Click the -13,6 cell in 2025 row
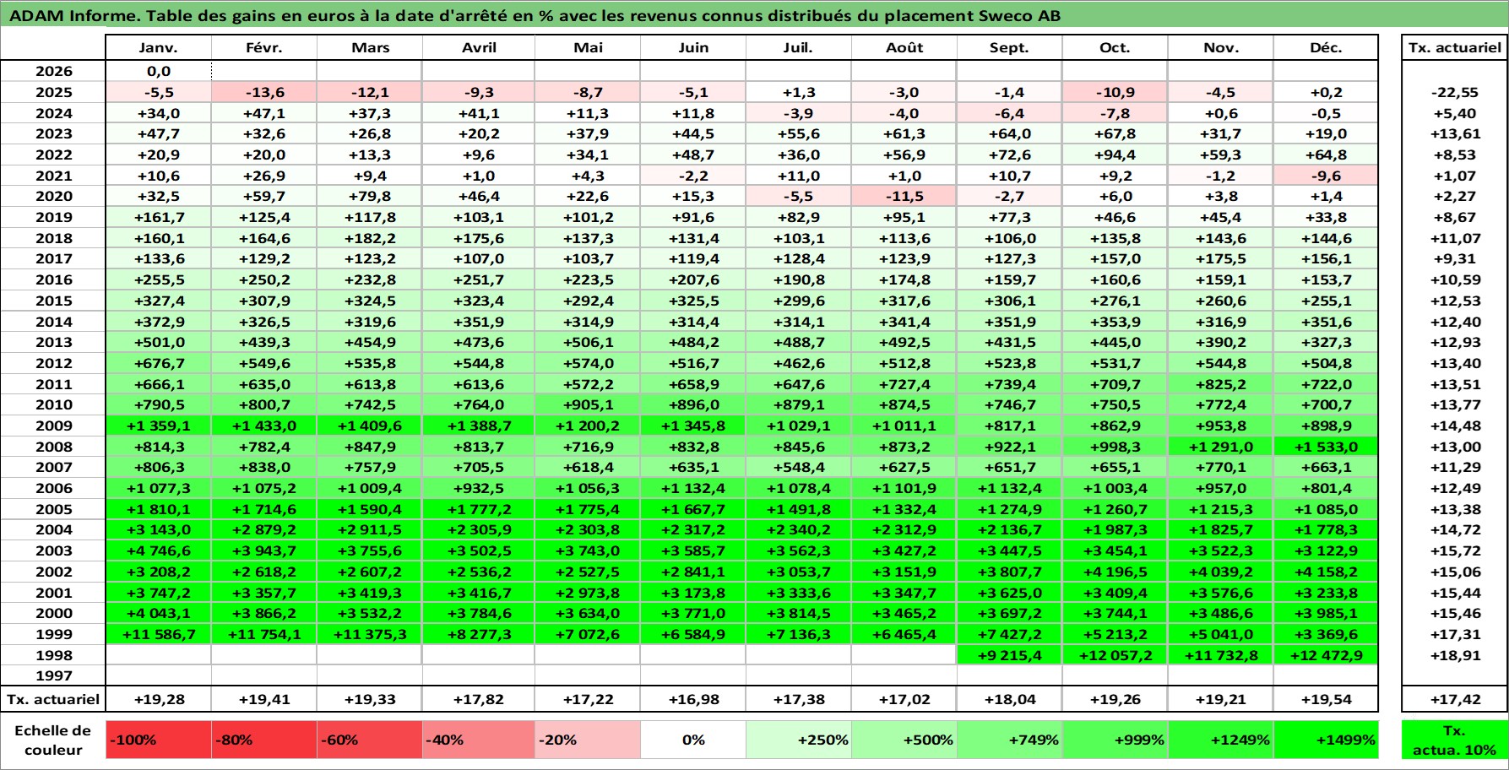The height and width of the screenshot is (770, 1509). pos(264,92)
